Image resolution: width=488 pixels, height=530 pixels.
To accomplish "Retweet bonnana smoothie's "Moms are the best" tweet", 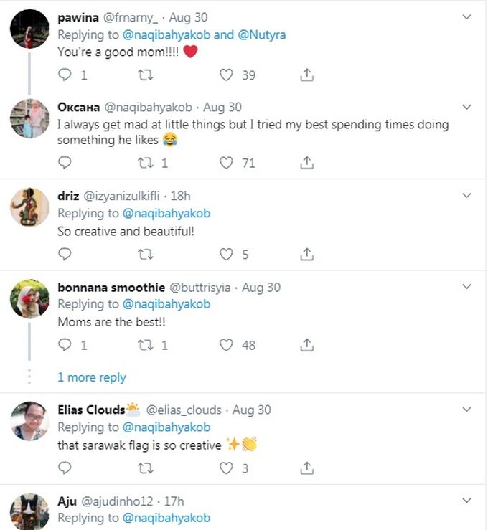I will tap(146, 345).
